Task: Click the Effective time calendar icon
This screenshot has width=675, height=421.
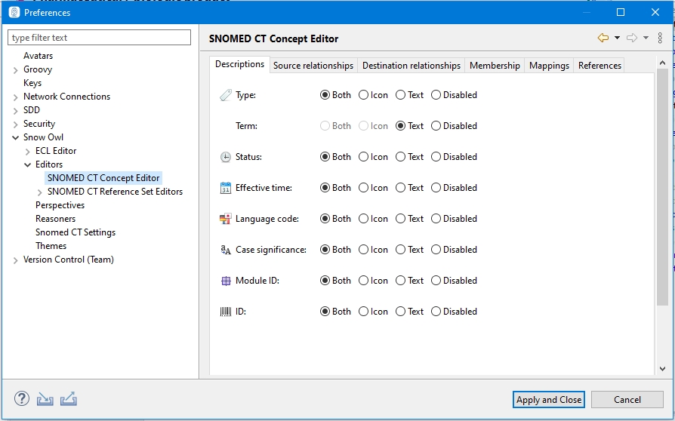Action: click(x=225, y=188)
